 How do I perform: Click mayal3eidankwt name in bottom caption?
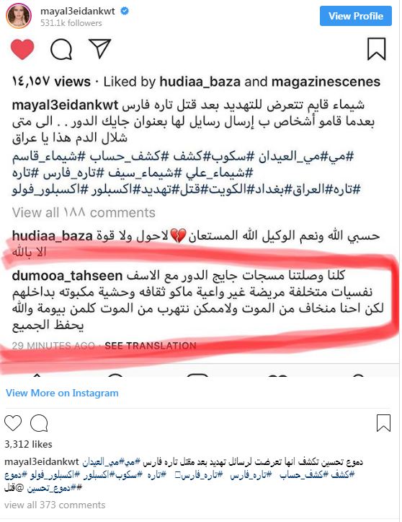point(42,462)
